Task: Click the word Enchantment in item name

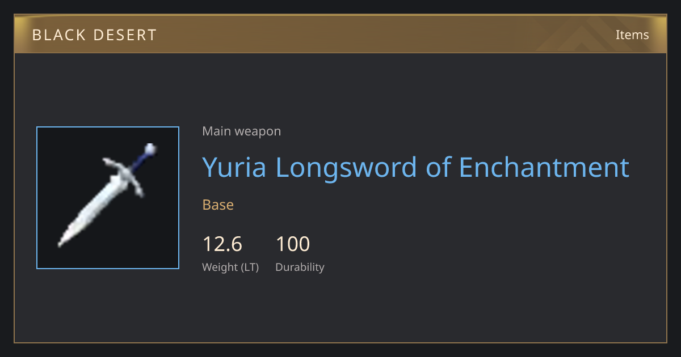Action: (x=544, y=168)
